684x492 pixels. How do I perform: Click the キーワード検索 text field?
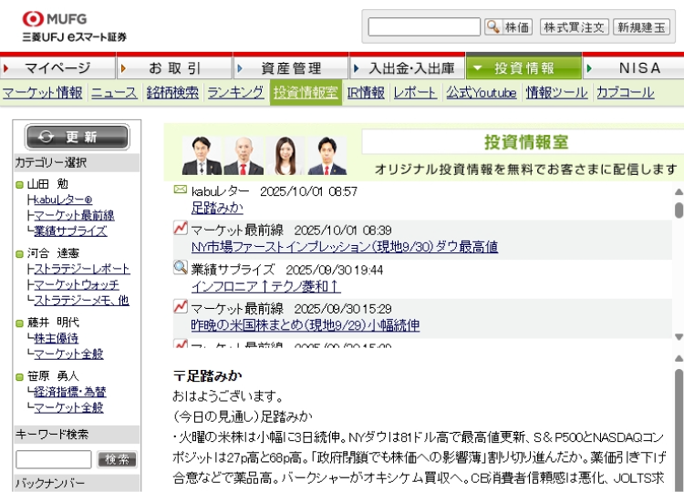click(54, 459)
